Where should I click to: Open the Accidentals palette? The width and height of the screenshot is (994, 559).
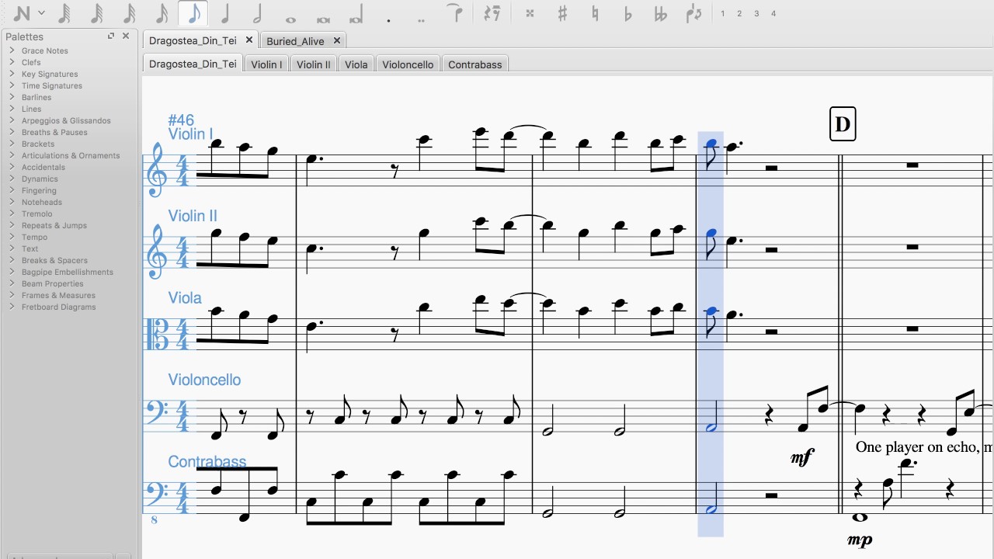pyautogui.click(x=43, y=167)
